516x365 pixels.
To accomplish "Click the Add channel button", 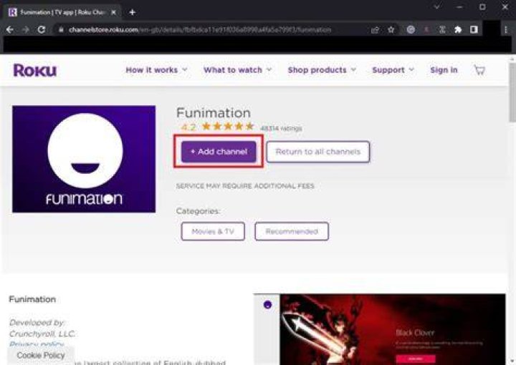I will pyautogui.click(x=219, y=152).
